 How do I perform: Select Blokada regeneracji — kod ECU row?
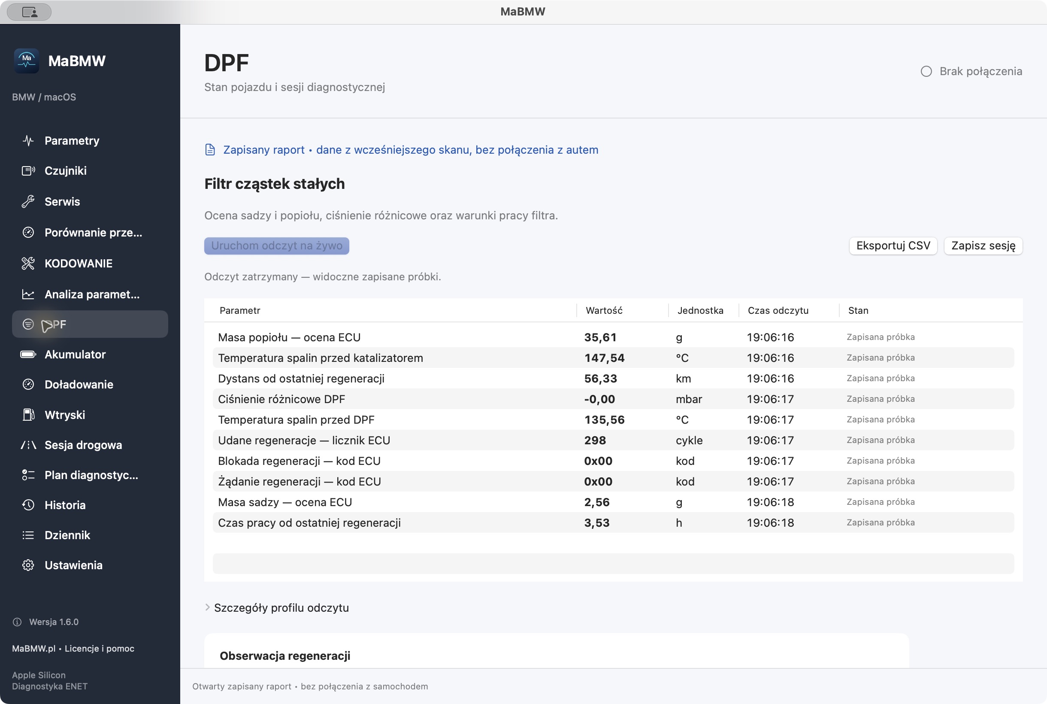[613, 461]
